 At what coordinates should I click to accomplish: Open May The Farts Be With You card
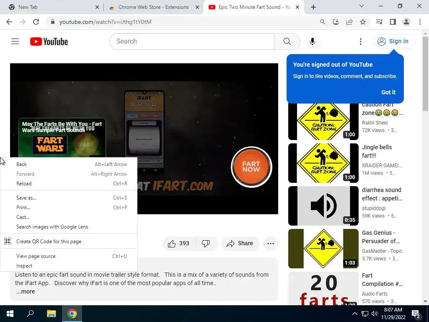point(62,138)
